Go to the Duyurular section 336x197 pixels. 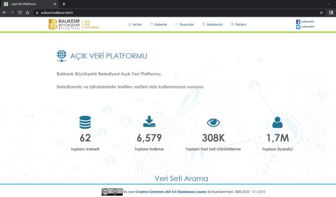coord(184,24)
